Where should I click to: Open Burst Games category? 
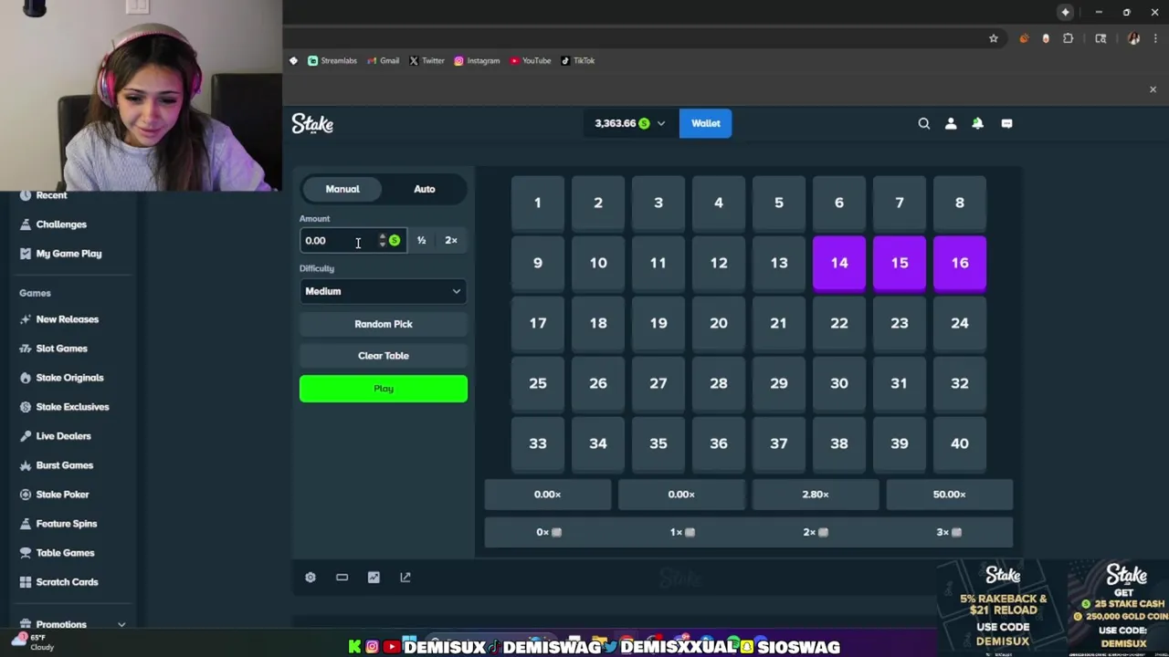click(64, 465)
